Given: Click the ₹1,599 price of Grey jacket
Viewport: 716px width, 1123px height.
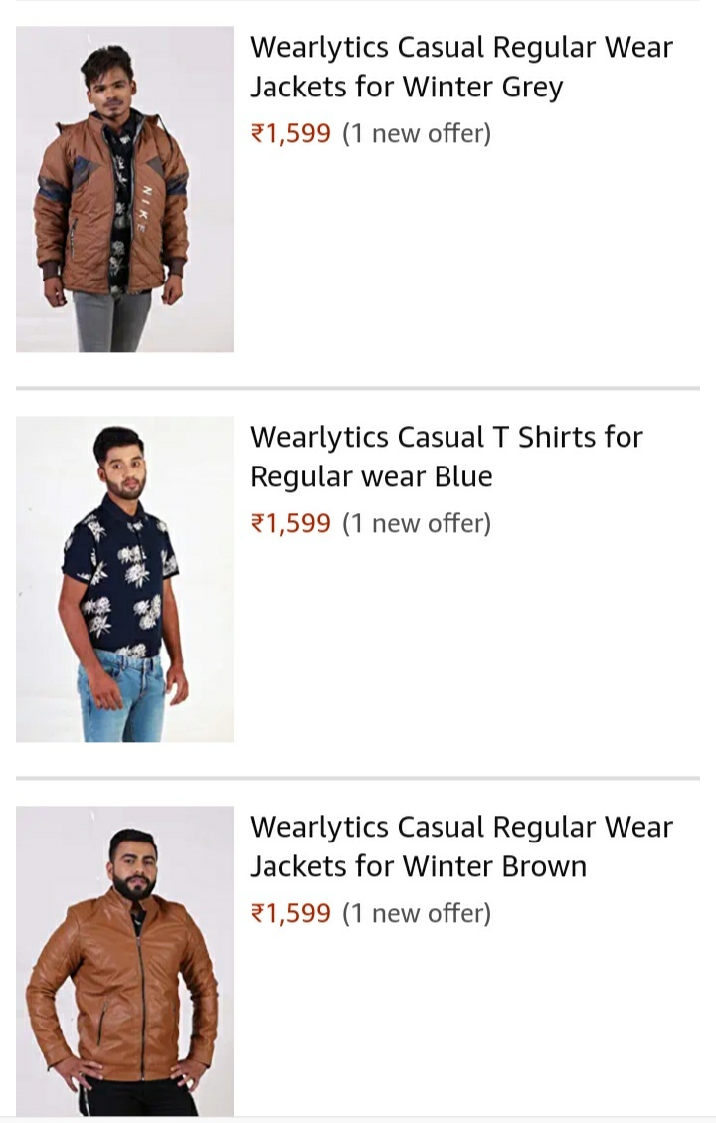Looking at the screenshot, I should pyautogui.click(x=290, y=133).
